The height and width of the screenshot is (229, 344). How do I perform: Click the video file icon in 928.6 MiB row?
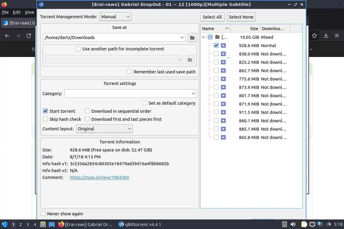coord(223,46)
